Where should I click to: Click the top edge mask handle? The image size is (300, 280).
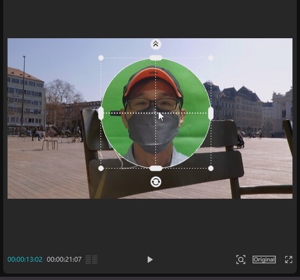156,58
